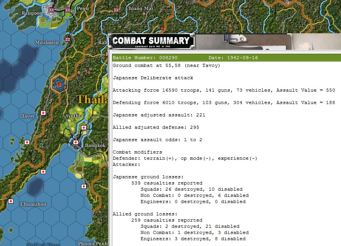Click the '539 casualties reported' line
The height and width of the screenshot is (246, 341).
click(167, 183)
